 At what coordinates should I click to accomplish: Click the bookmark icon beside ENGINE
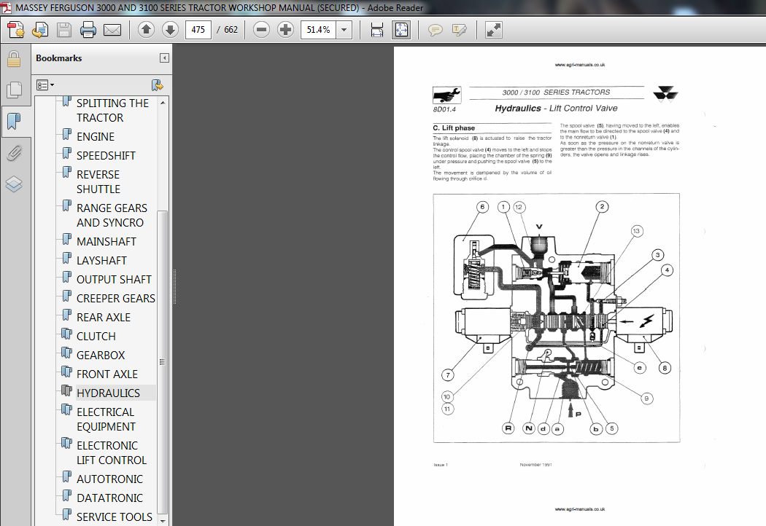(x=67, y=134)
